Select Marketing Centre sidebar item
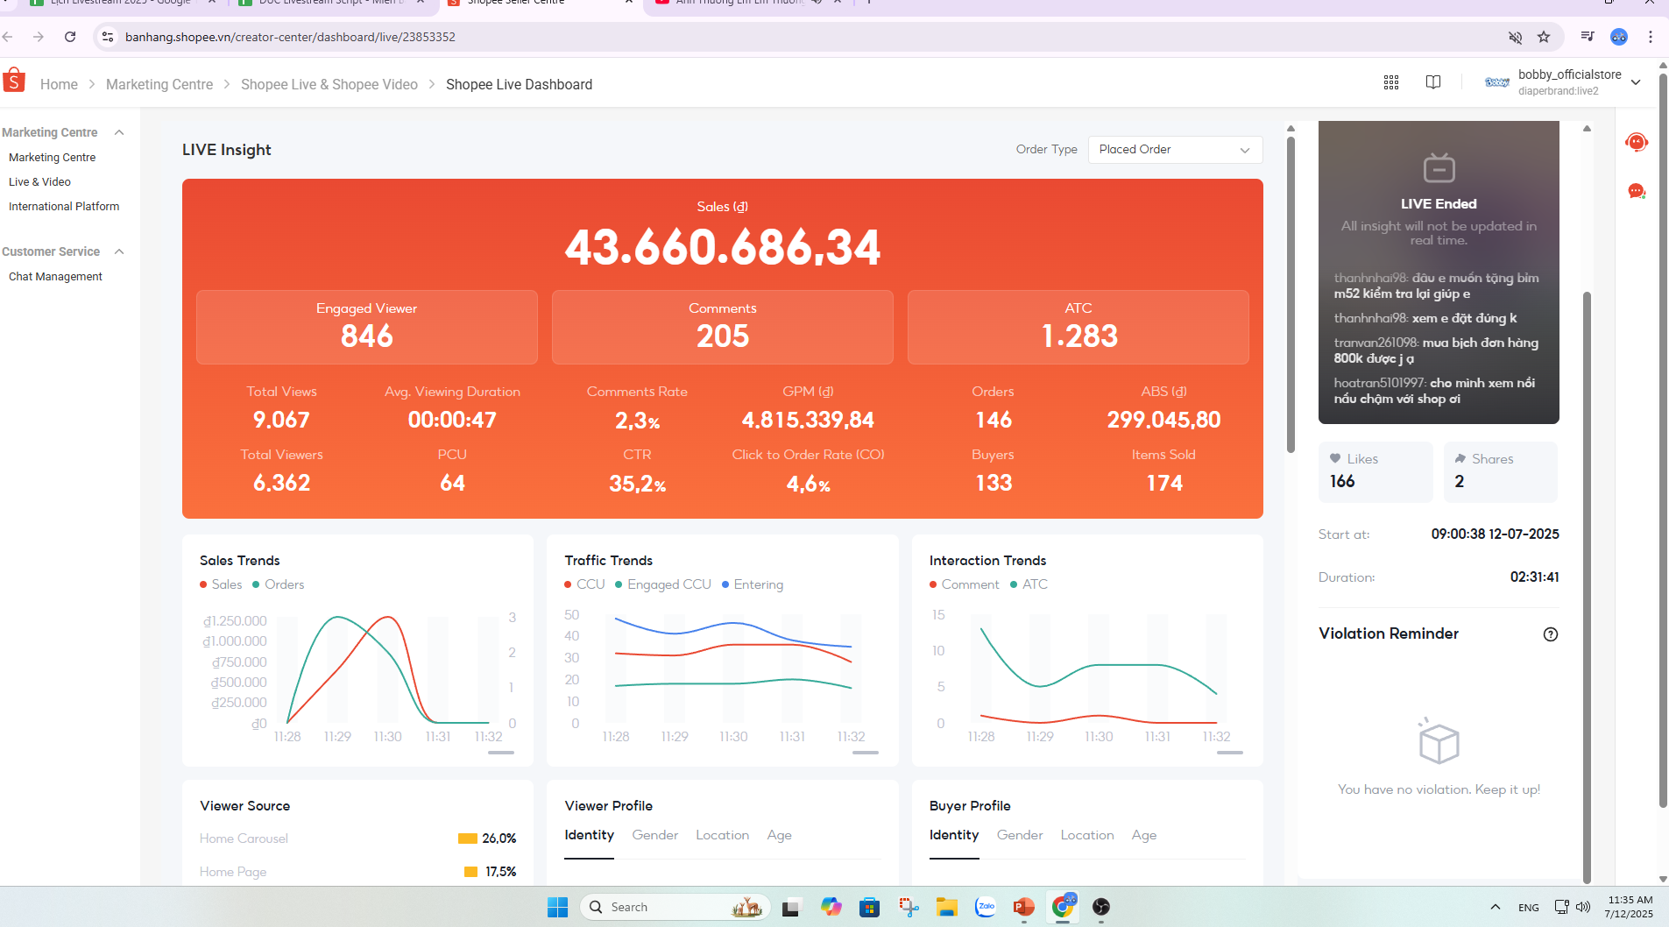Image resolution: width=1669 pixels, height=927 pixels. click(53, 158)
